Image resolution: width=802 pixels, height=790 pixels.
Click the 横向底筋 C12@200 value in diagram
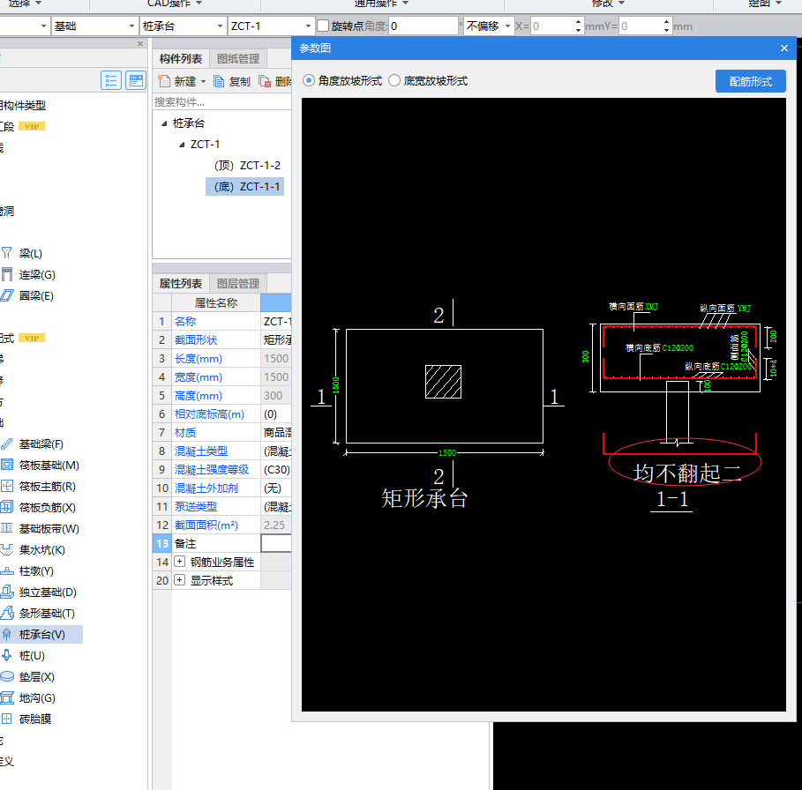pos(678,348)
